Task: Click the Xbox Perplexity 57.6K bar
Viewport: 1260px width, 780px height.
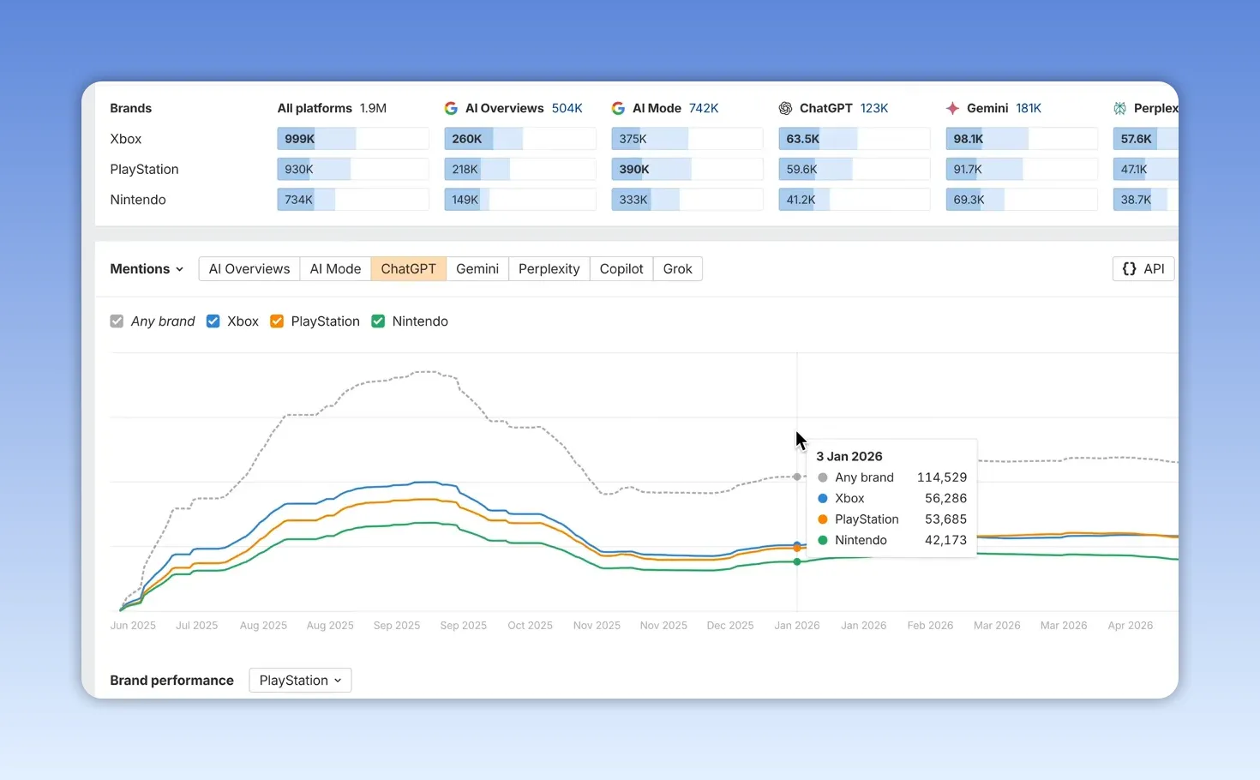Action: 1146,139
